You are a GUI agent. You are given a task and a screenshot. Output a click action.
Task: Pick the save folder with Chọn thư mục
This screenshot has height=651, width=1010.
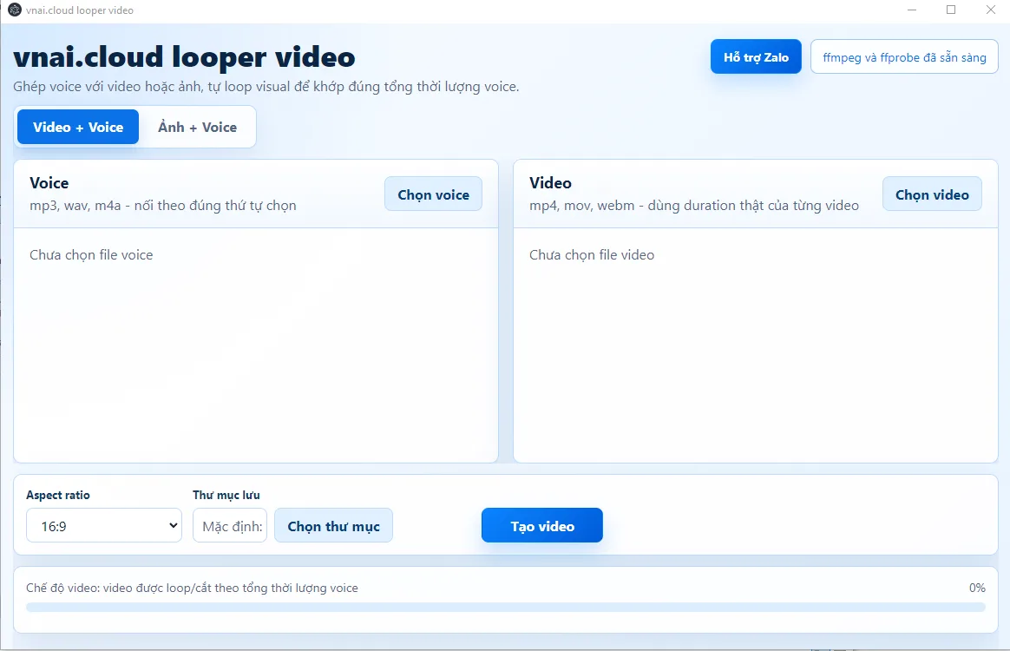coord(333,525)
